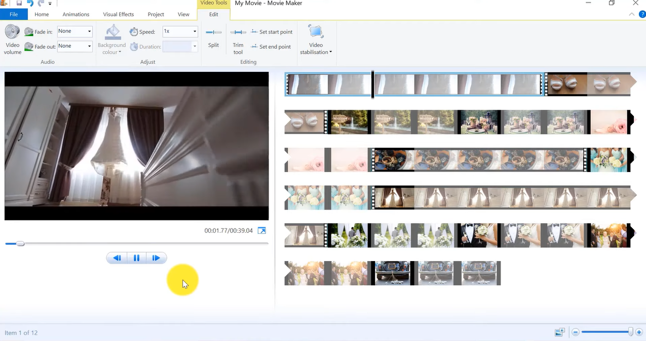Play the next frame

tap(156, 258)
